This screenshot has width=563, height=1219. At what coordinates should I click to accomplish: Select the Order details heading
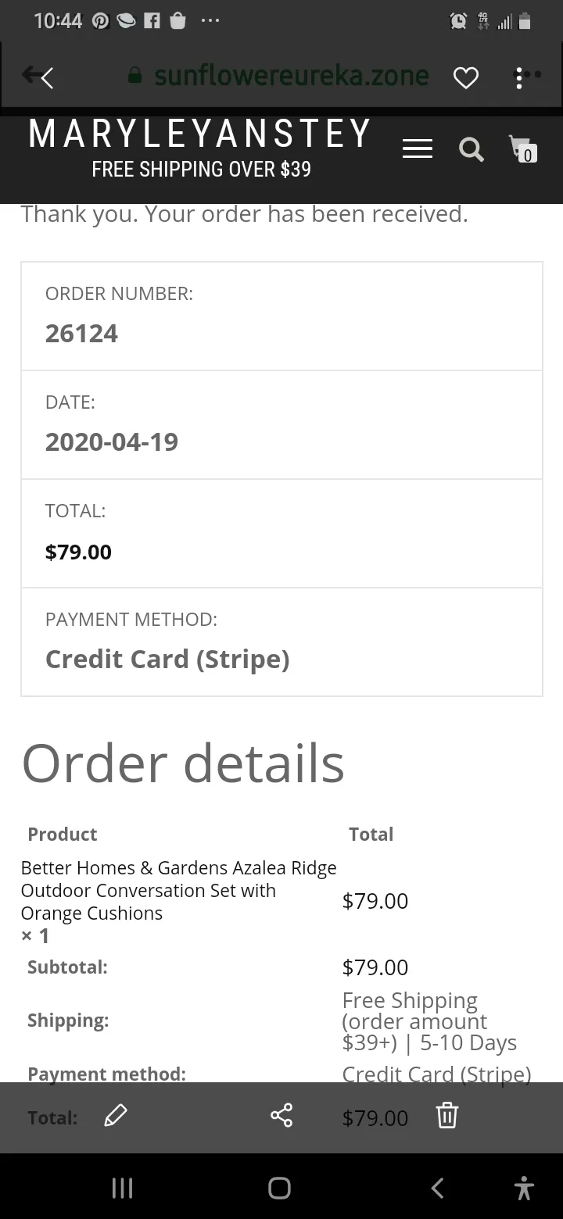click(183, 763)
